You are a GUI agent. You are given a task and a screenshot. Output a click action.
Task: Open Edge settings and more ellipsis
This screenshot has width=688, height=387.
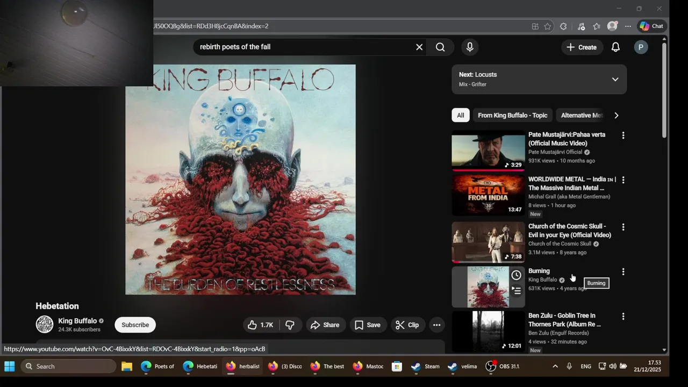pos(628,26)
